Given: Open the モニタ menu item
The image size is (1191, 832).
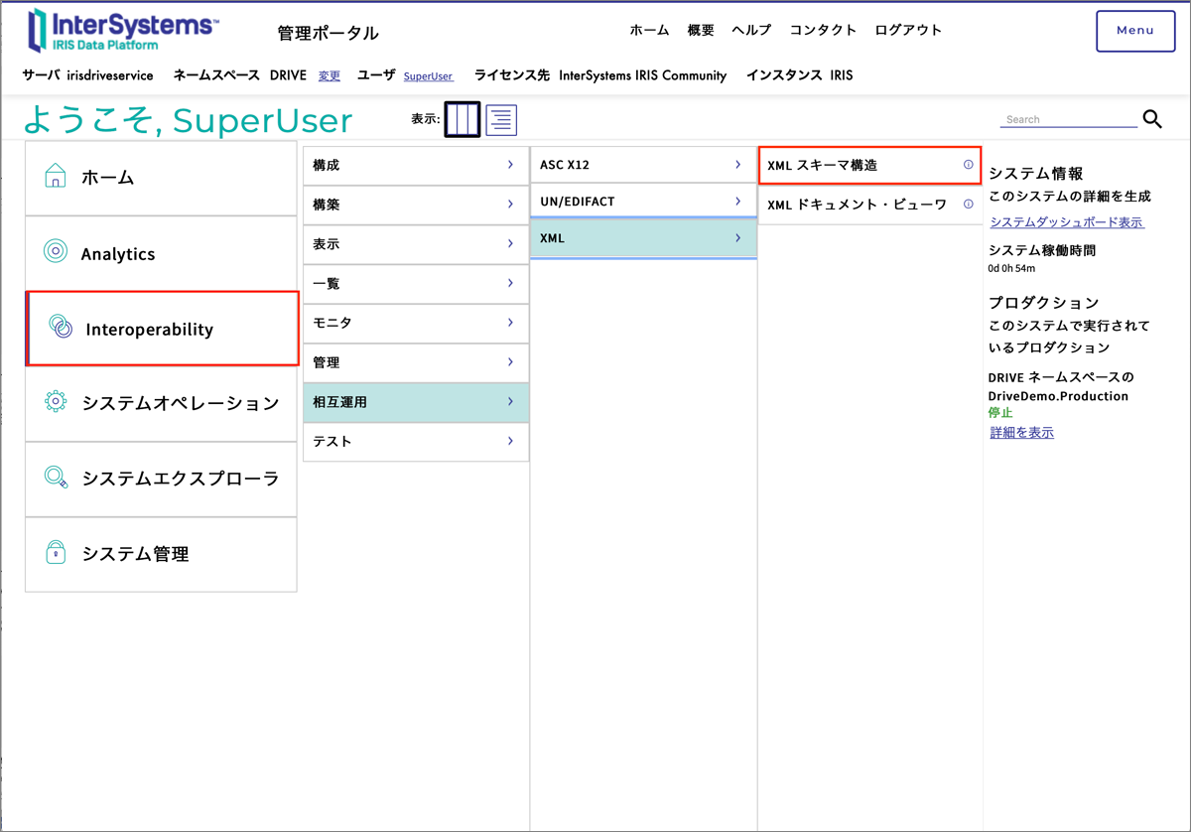Looking at the screenshot, I should (x=416, y=323).
